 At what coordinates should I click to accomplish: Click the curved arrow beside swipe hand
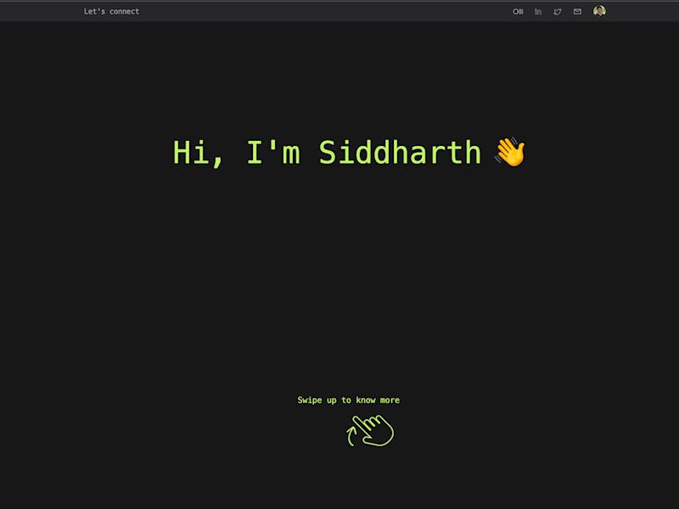[351, 435]
